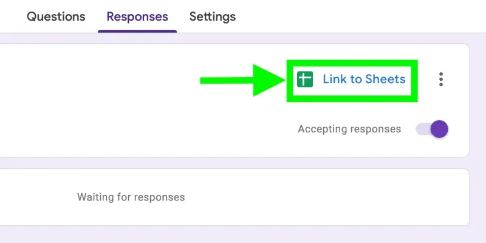Click the word Sheets in the link
The width and height of the screenshot is (486, 243).
pyautogui.click(x=386, y=79)
